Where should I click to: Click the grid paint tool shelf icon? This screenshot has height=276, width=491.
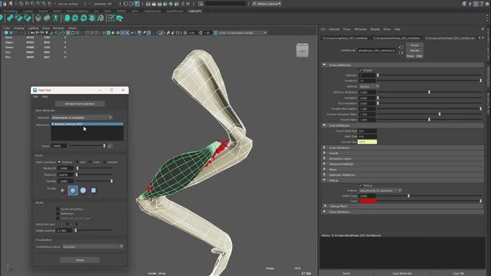(x=111, y=18)
